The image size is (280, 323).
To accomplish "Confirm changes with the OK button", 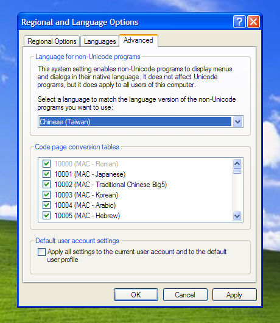I will [136, 294].
